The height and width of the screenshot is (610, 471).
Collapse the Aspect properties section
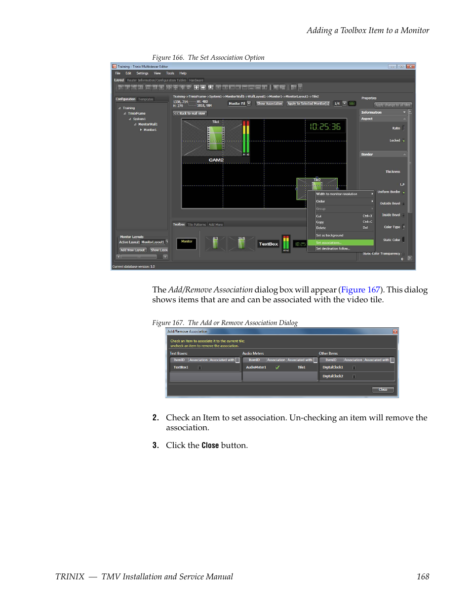pyautogui.click(x=404, y=119)
